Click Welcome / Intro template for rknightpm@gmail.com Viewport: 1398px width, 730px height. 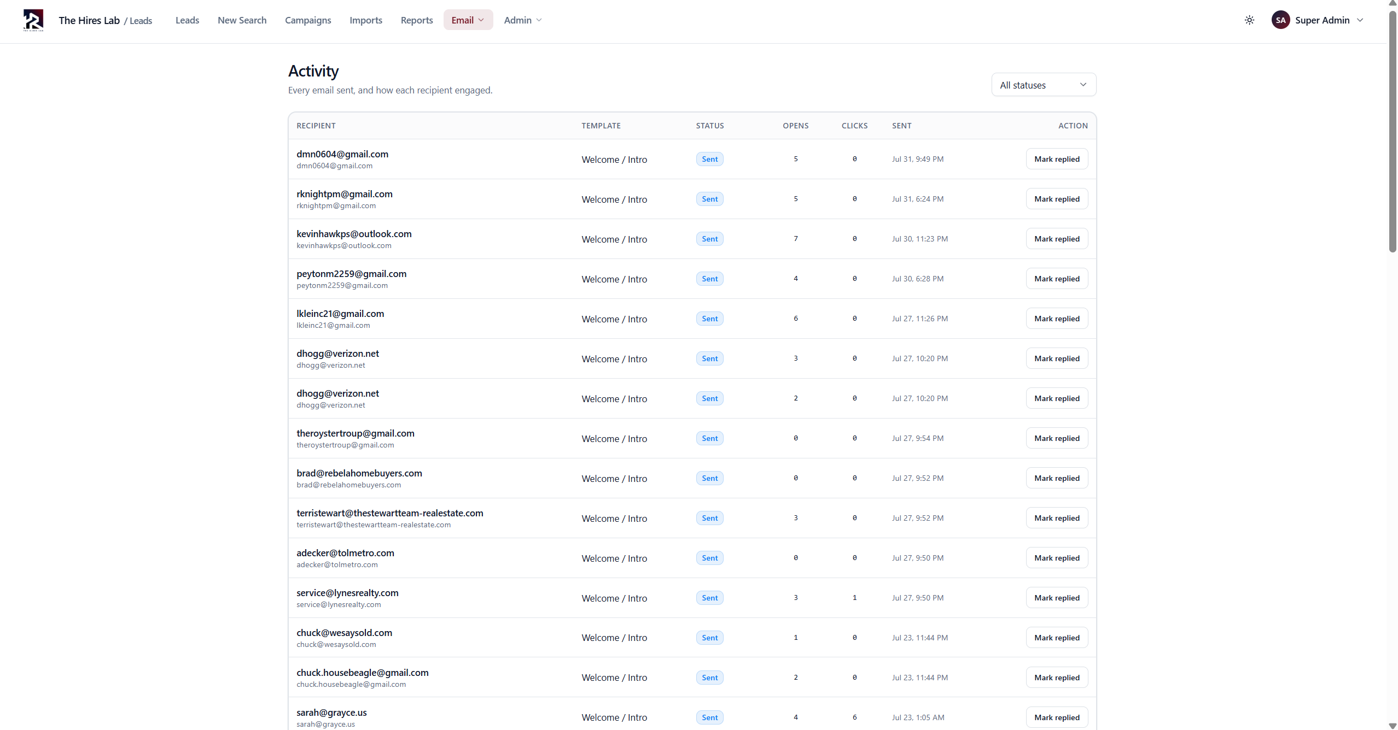(614, 199)
